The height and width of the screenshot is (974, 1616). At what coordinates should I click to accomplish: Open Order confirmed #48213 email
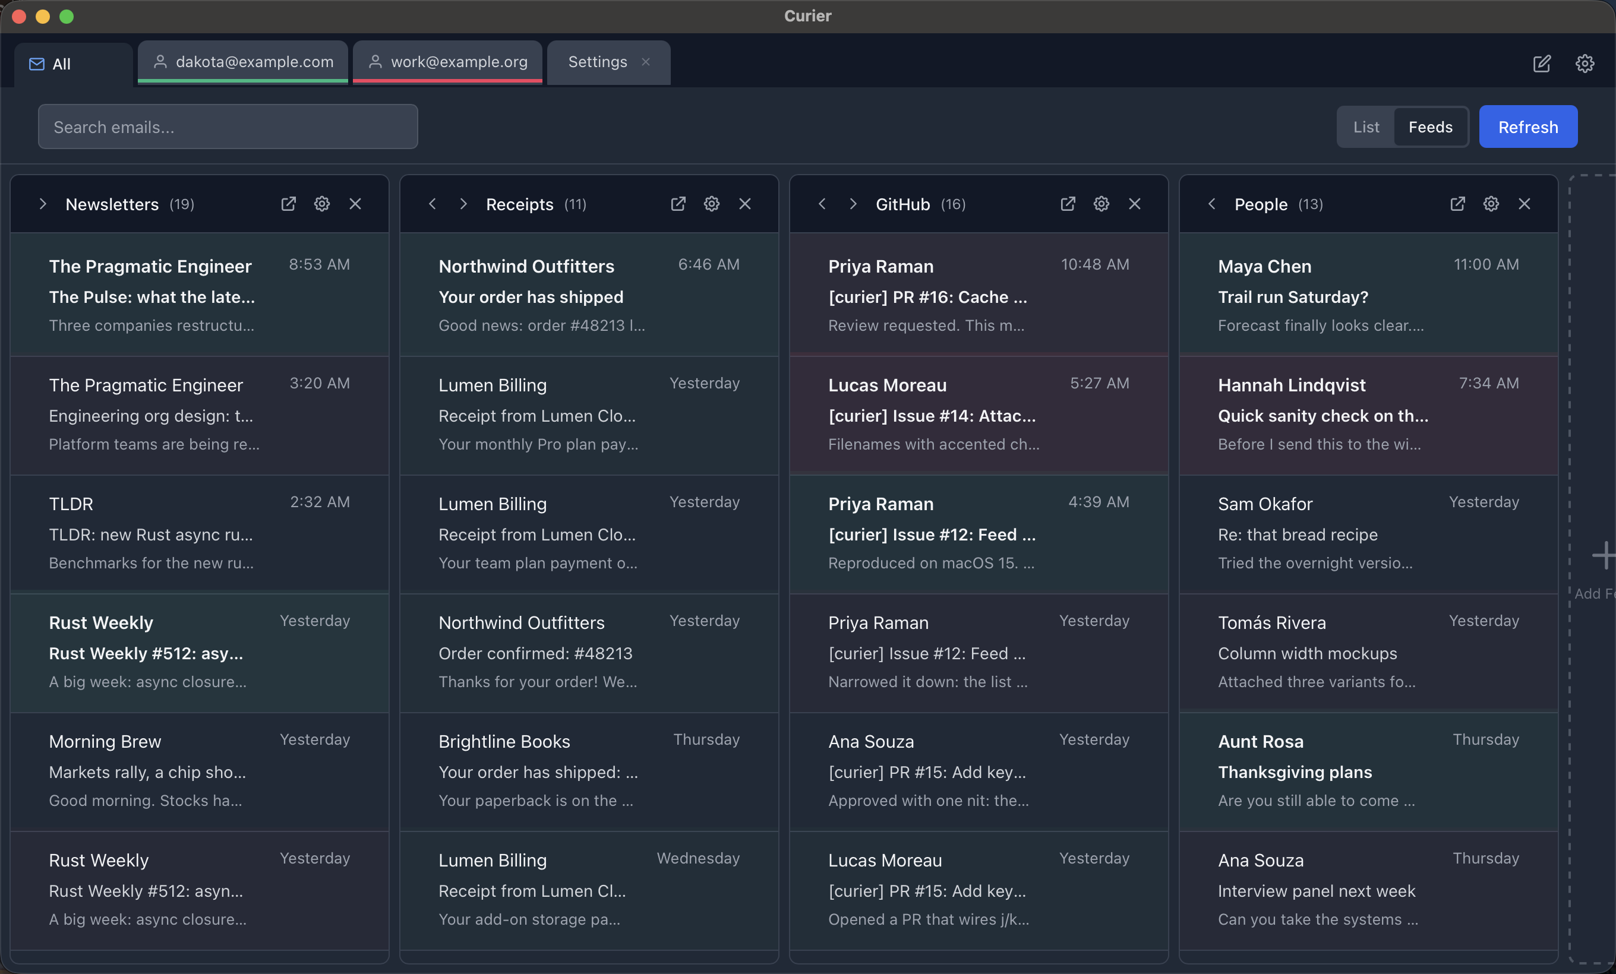(x=589, y=653)
